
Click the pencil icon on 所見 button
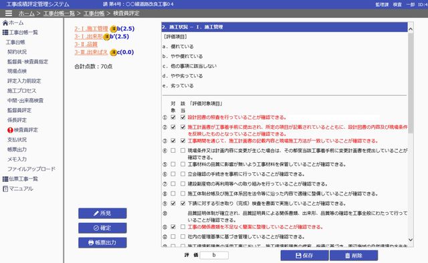coord(96,214)
